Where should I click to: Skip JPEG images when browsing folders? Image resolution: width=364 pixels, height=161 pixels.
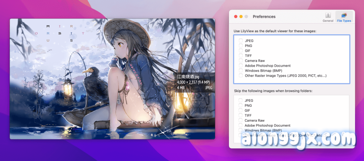[x=241, y=100]
